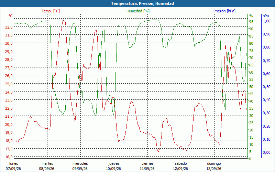Click the '0,50' pressure axis value
Image resolution: width=275 pixels, height=172 pixels.
click(x=267, y=87)
